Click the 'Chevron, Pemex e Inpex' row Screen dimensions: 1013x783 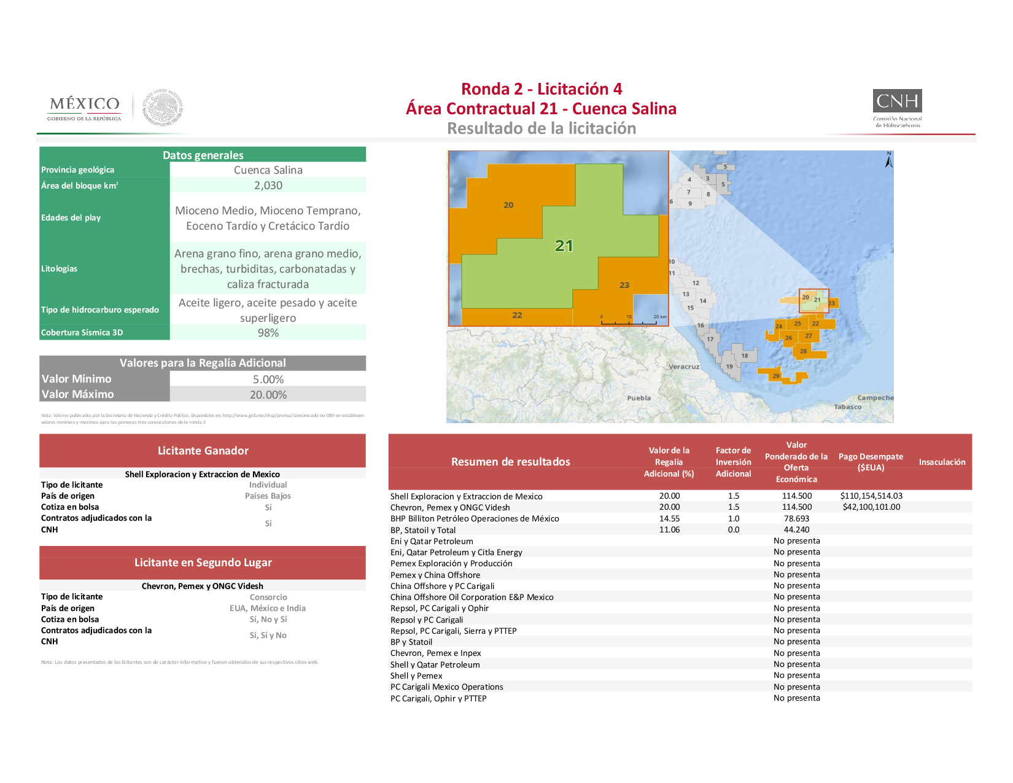680,653
